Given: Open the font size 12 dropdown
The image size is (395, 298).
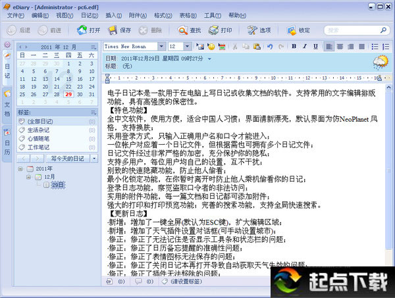Looking at the screenshot, I should 187,46.
